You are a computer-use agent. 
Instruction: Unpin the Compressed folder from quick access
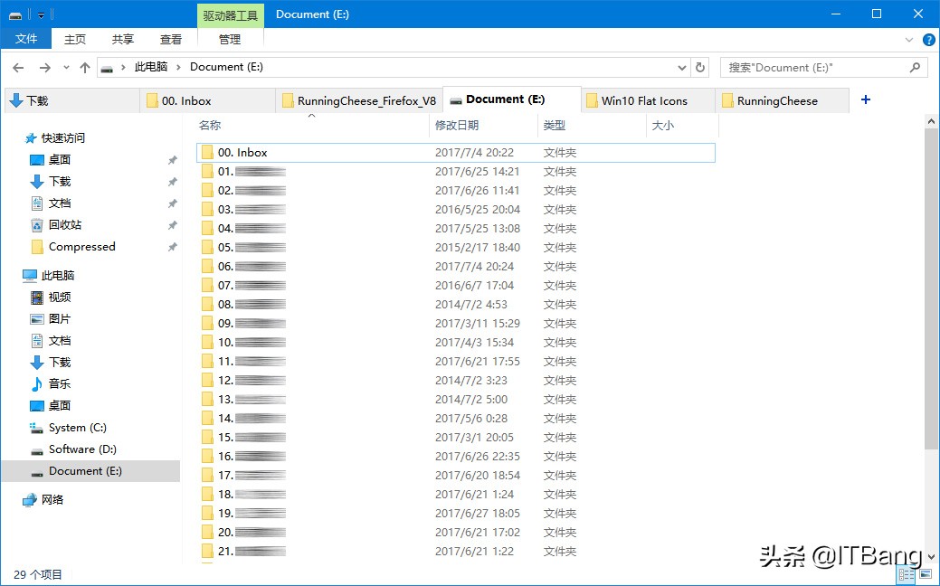point(172,247)
